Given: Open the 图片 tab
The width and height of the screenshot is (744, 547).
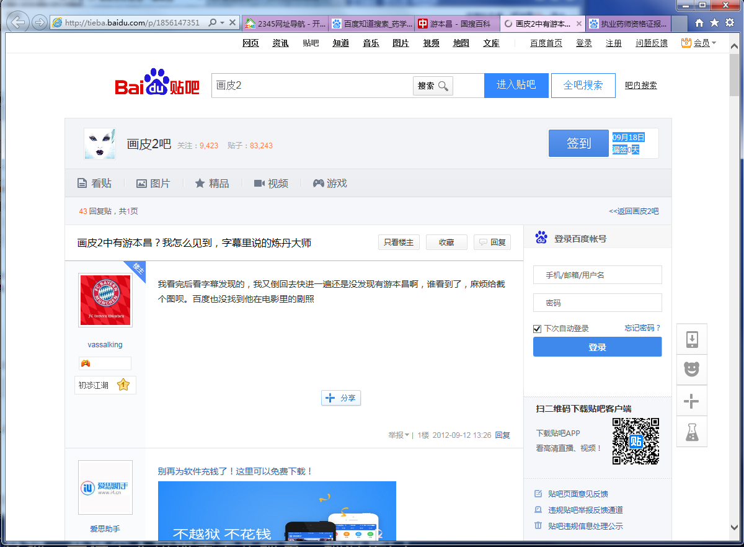Looking at the screenshot, I should click(153, 184).
